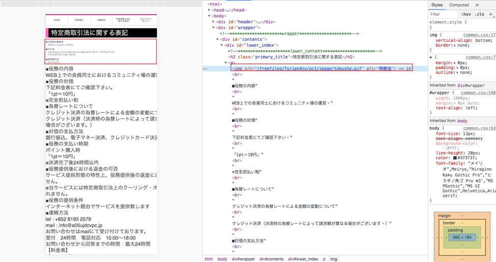Image resolution: width=496 pixels, height=262 pixels.
Task: Click the plus icon to add style rule
Action: (491, 14)
